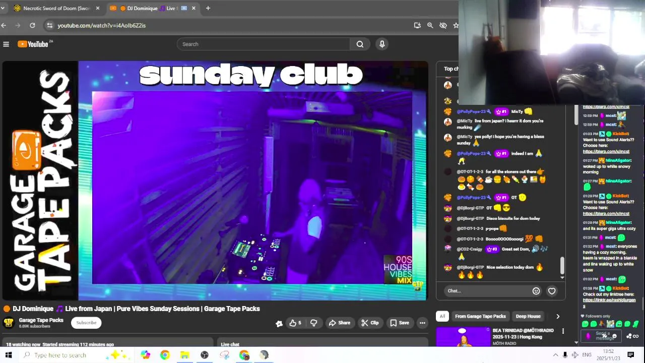Screen dimensions: 645x363
Task: Open emote picker in Send a message box
Action: [614, 336]
